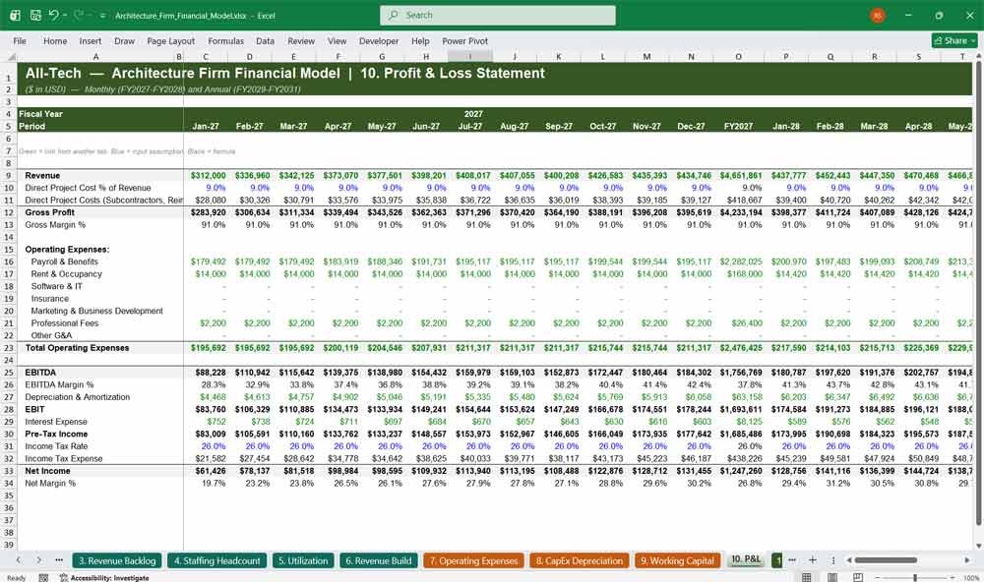Click next sheet tab arrow
The image size is (984, 582).
point(39,560)
